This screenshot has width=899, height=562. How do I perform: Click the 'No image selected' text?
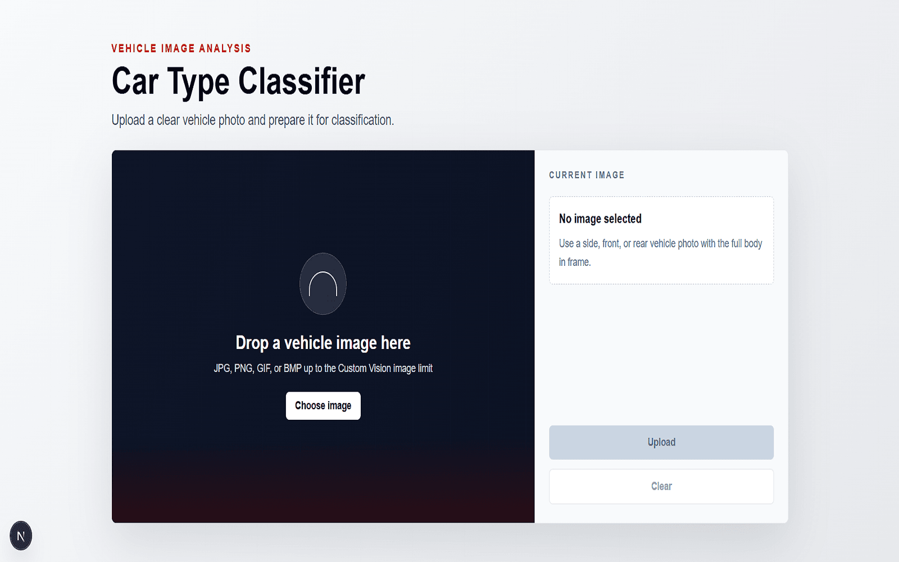click(600, 219)
